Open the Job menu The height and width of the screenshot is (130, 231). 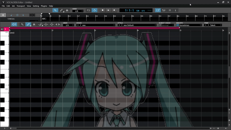coord(13,6)
